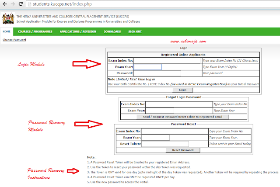Click Exam Year under Forgot Login Password

point(160,111)
